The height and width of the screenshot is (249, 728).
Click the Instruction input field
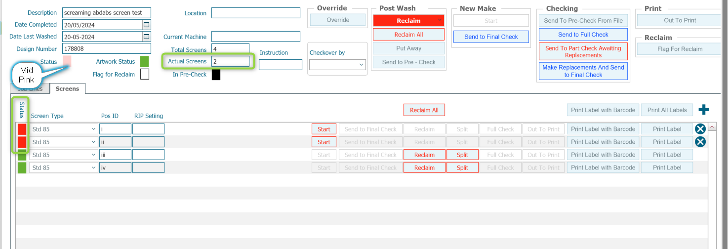pyautogui.click(x=280, y=65)
